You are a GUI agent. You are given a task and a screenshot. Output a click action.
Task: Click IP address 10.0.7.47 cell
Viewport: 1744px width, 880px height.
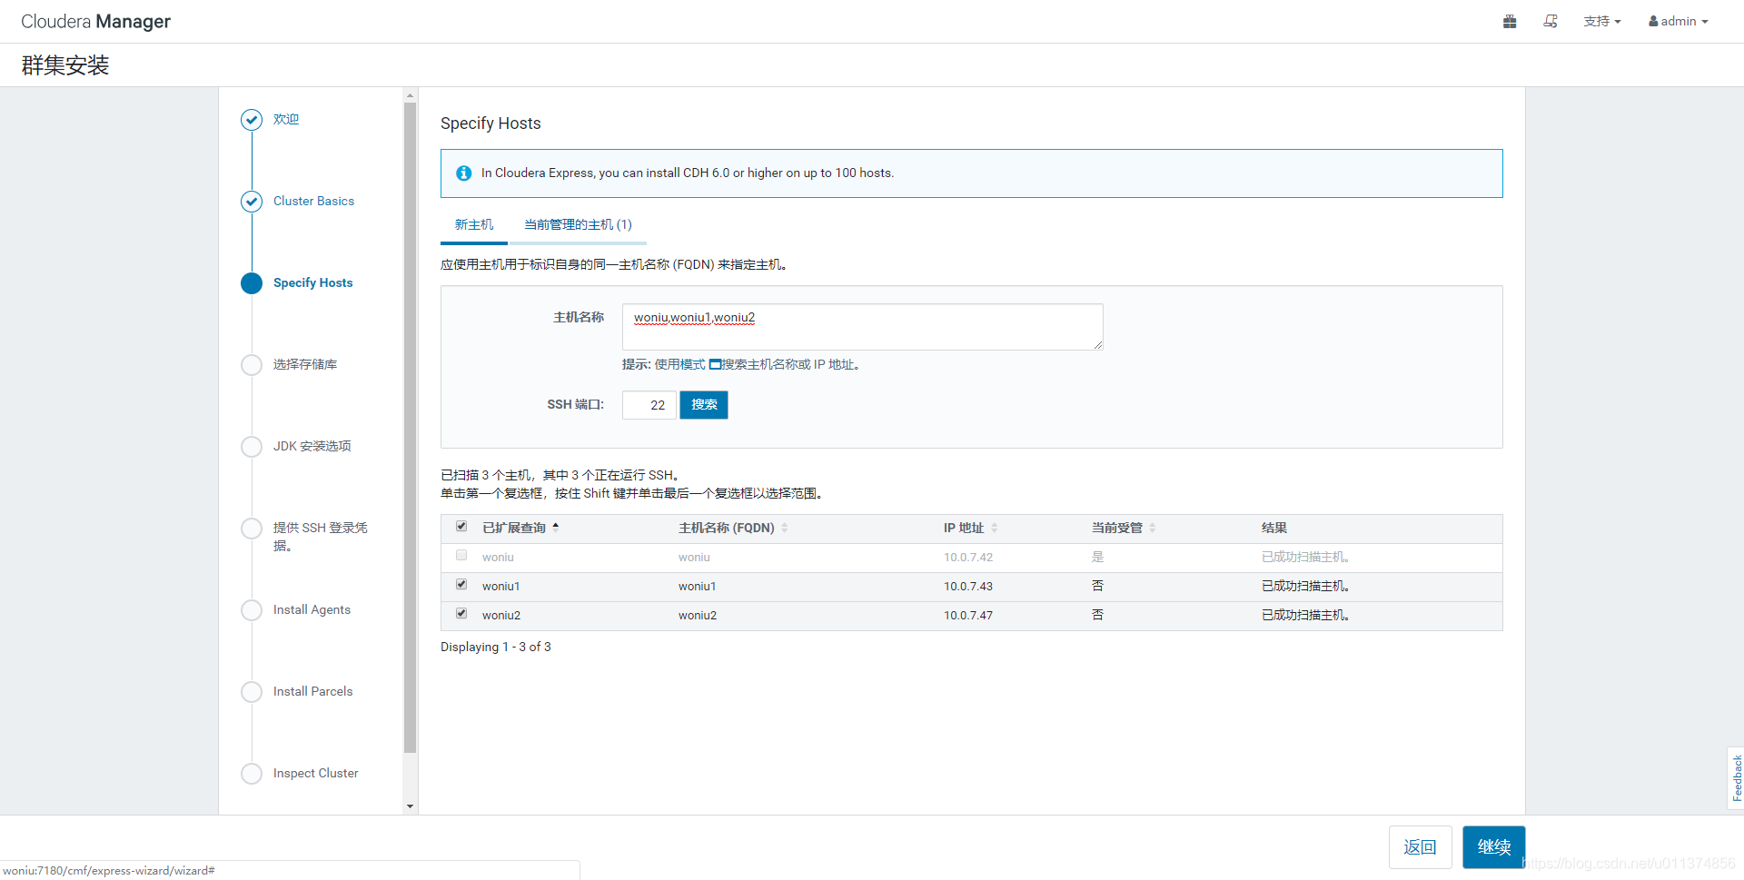pos(968,616)
